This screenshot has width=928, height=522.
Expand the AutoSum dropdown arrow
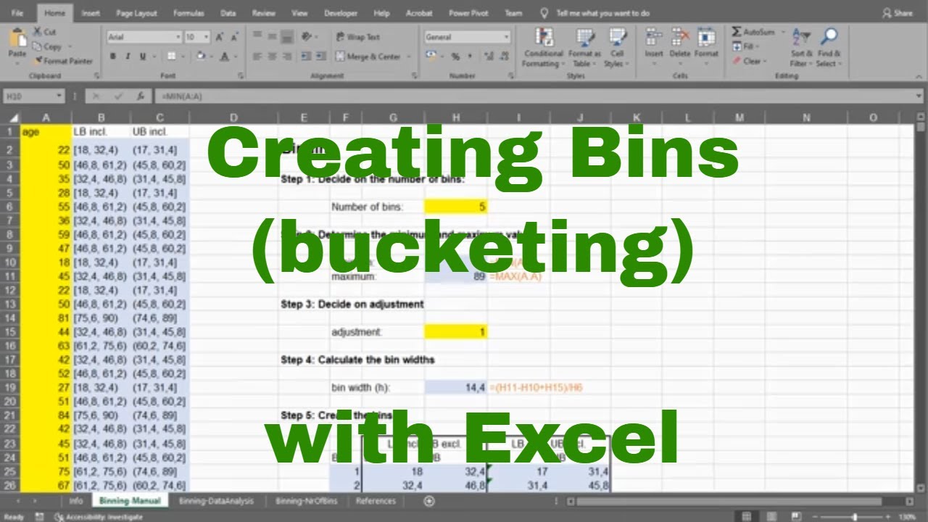click(x=783, y=32)
